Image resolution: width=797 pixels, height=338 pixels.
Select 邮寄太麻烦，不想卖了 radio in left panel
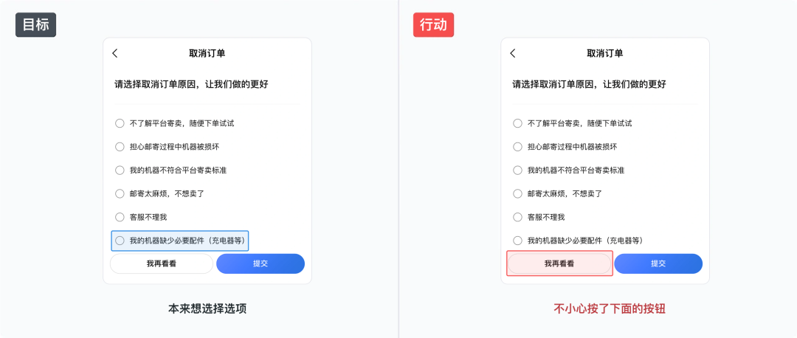[120, 194]
